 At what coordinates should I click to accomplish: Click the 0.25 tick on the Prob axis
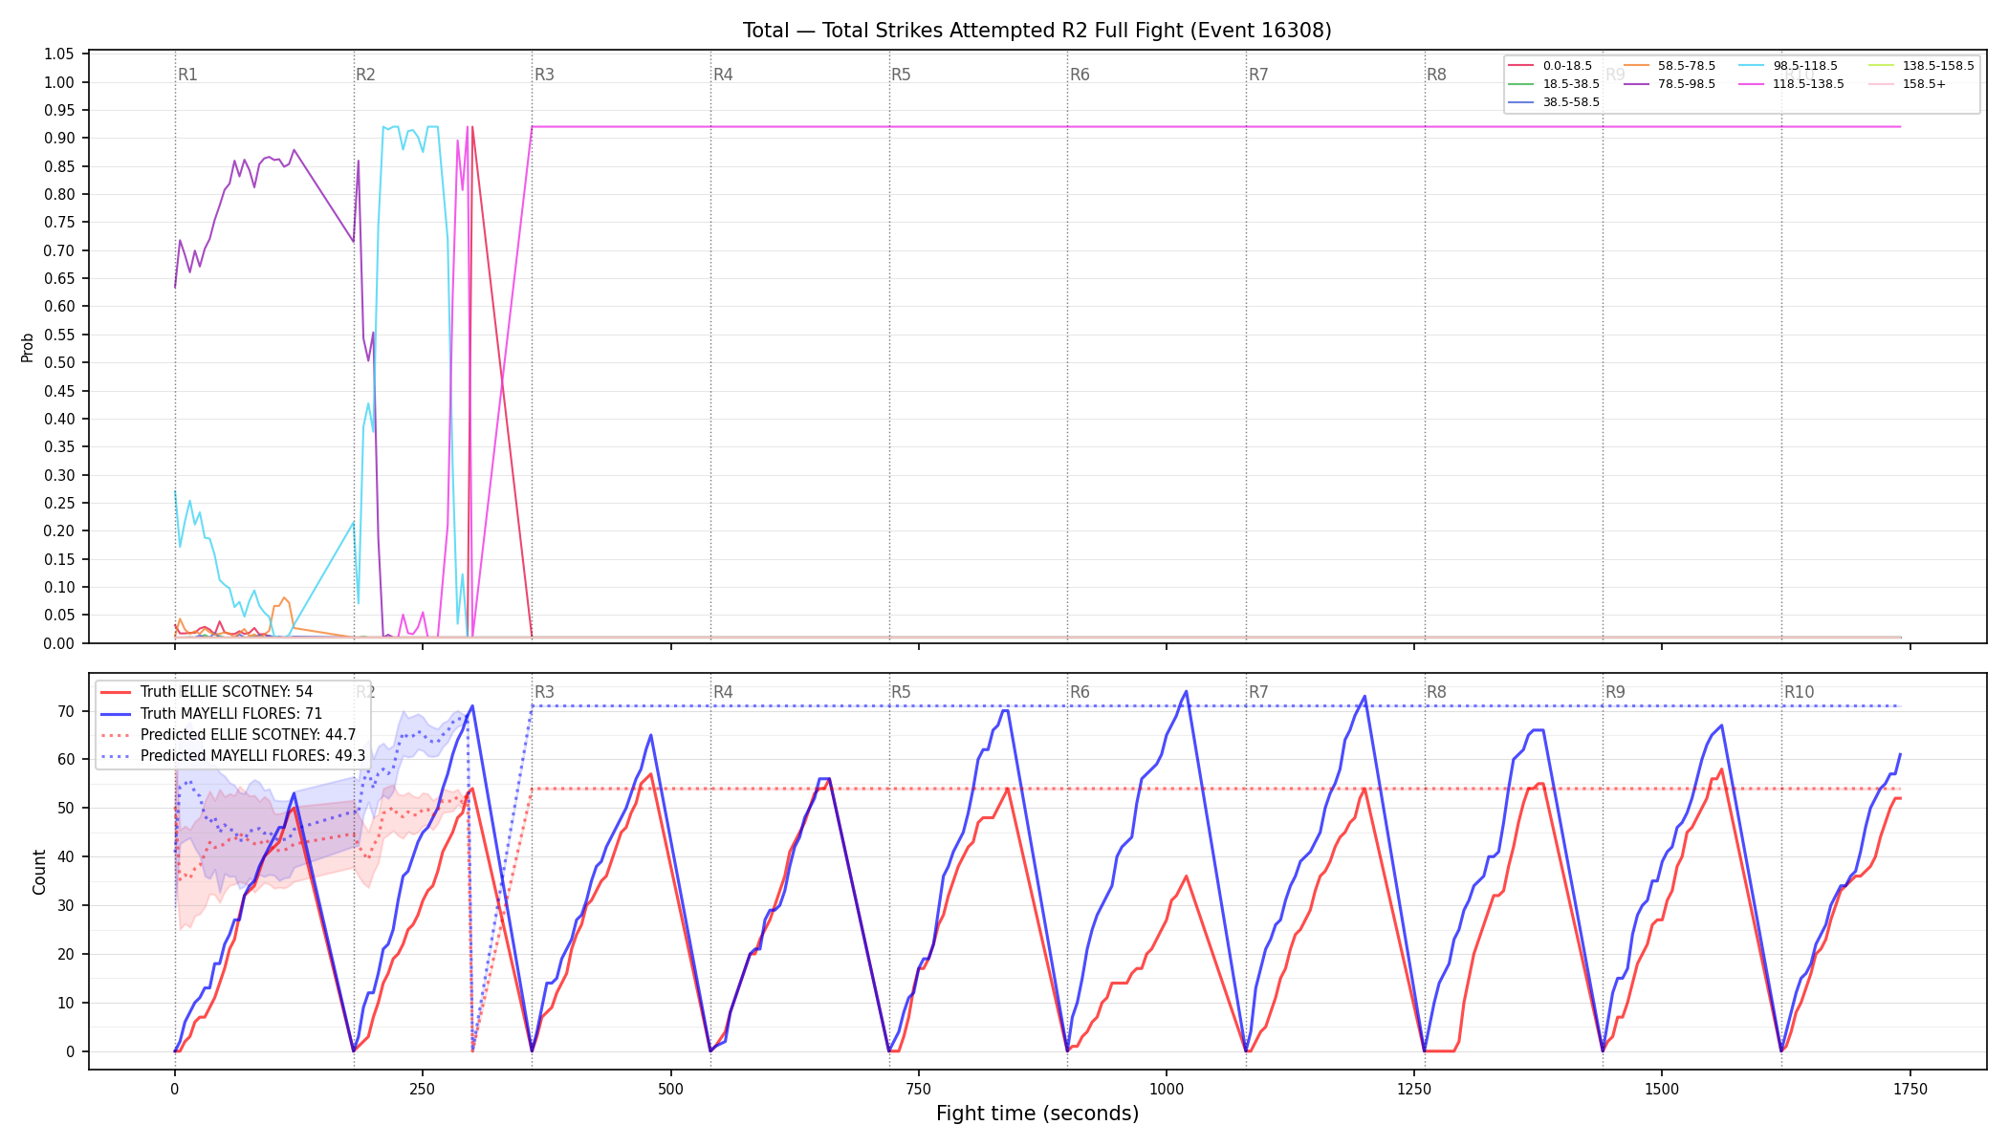pyautogui.click(x=59, y=504)
